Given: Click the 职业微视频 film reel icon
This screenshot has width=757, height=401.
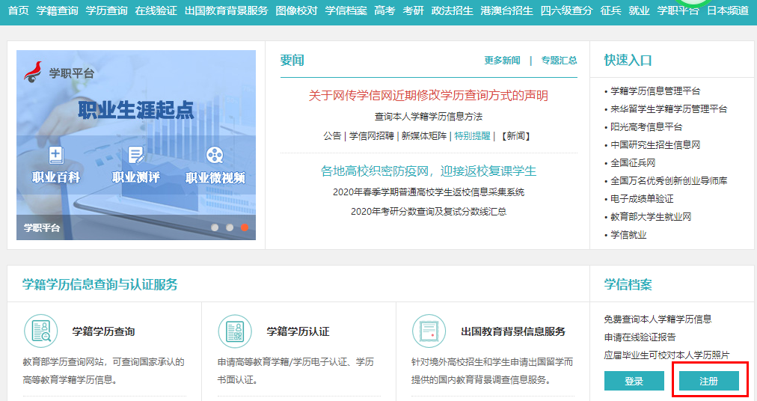Looking at the screenshot, I should [215, 155].
